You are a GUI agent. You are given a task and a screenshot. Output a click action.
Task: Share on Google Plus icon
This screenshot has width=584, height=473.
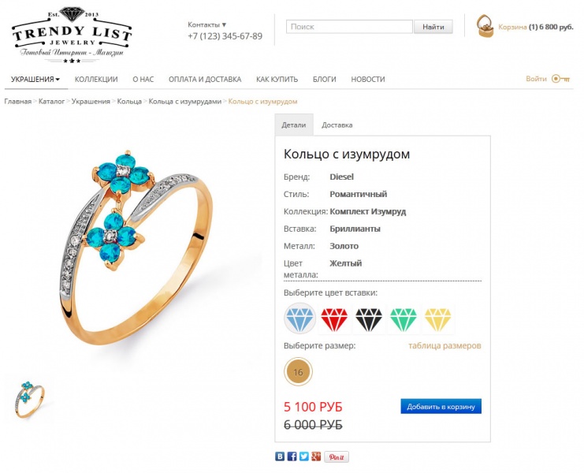(316, 456)
